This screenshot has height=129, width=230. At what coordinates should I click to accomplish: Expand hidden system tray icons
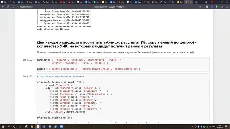pyautogui.click(x=193, y=126)
